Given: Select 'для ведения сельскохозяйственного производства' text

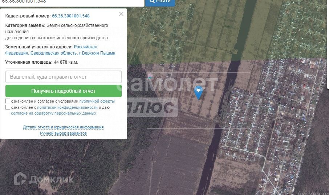Looking at the screenshot, I should pos(56,38).
